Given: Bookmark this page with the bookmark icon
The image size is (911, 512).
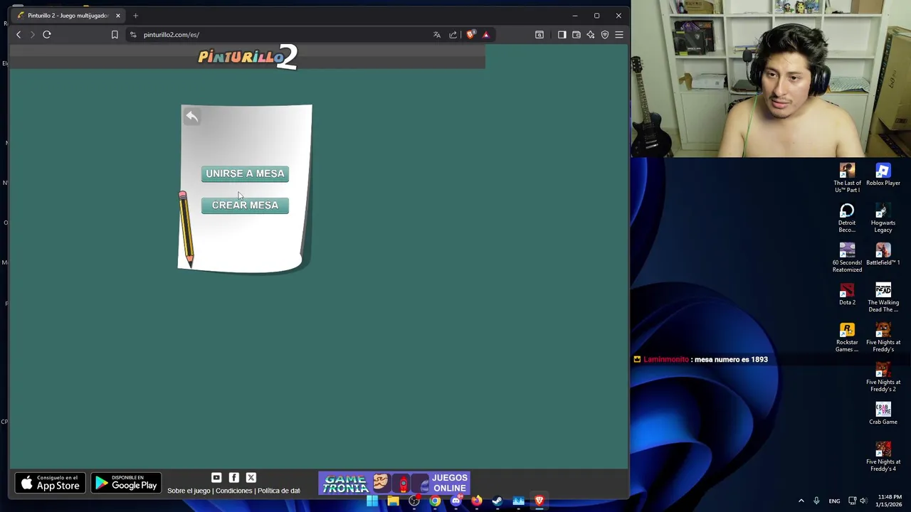Looking at the screenshot, I should [115, 34].
